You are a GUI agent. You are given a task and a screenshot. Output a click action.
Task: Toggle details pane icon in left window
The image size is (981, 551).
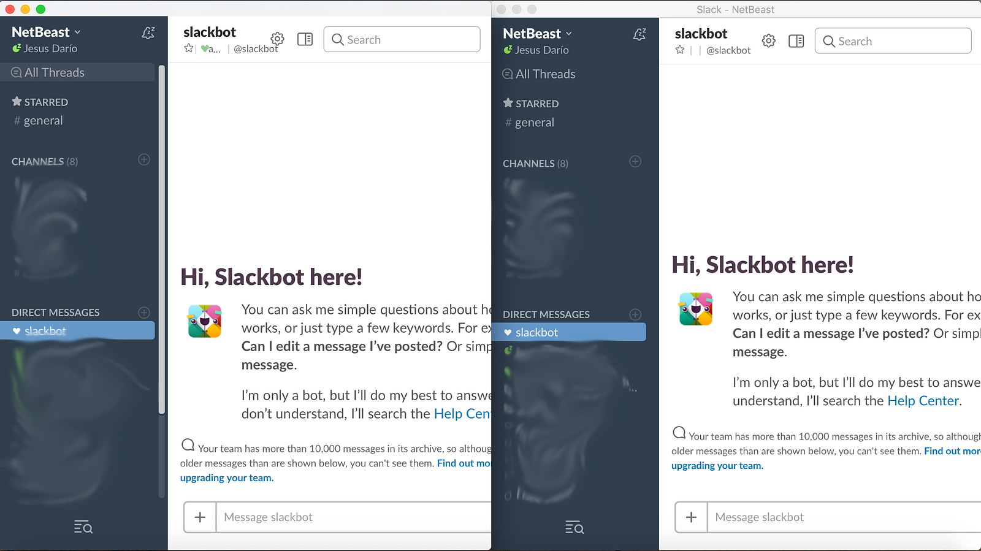point(305,39)
